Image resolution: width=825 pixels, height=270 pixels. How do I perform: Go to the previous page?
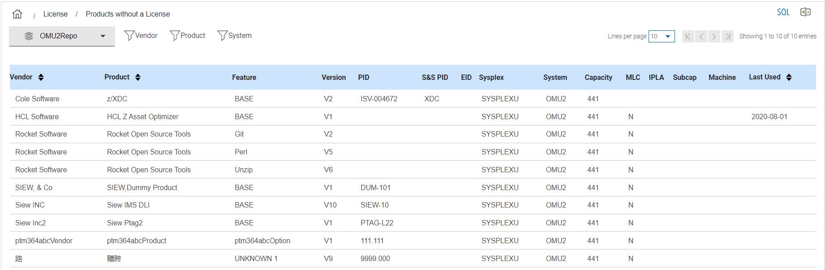pos(701,36)
